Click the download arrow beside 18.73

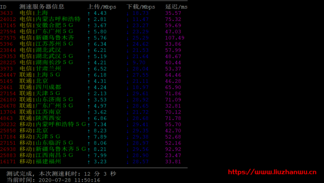(127, 13)
